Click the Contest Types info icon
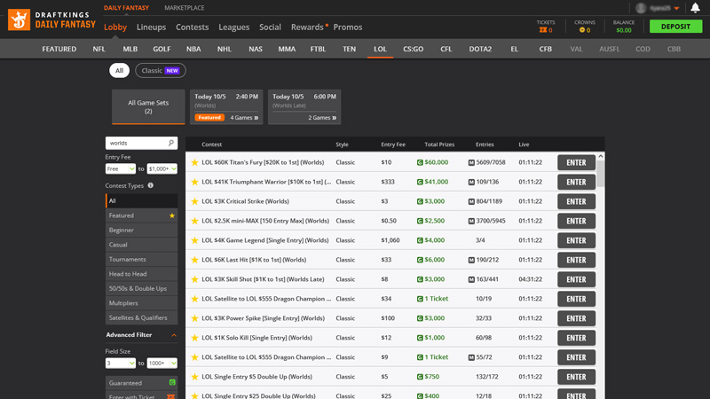This screenshot has width=710, height=399. [151, 185]
